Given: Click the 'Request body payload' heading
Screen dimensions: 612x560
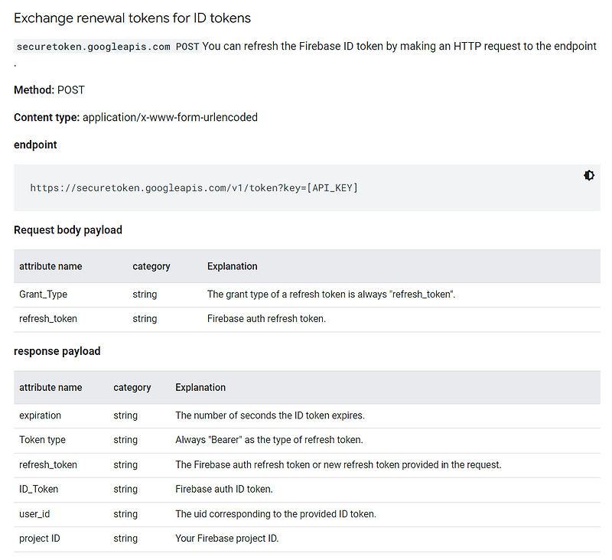Looking at the screenshot, I should coord(68,230).
